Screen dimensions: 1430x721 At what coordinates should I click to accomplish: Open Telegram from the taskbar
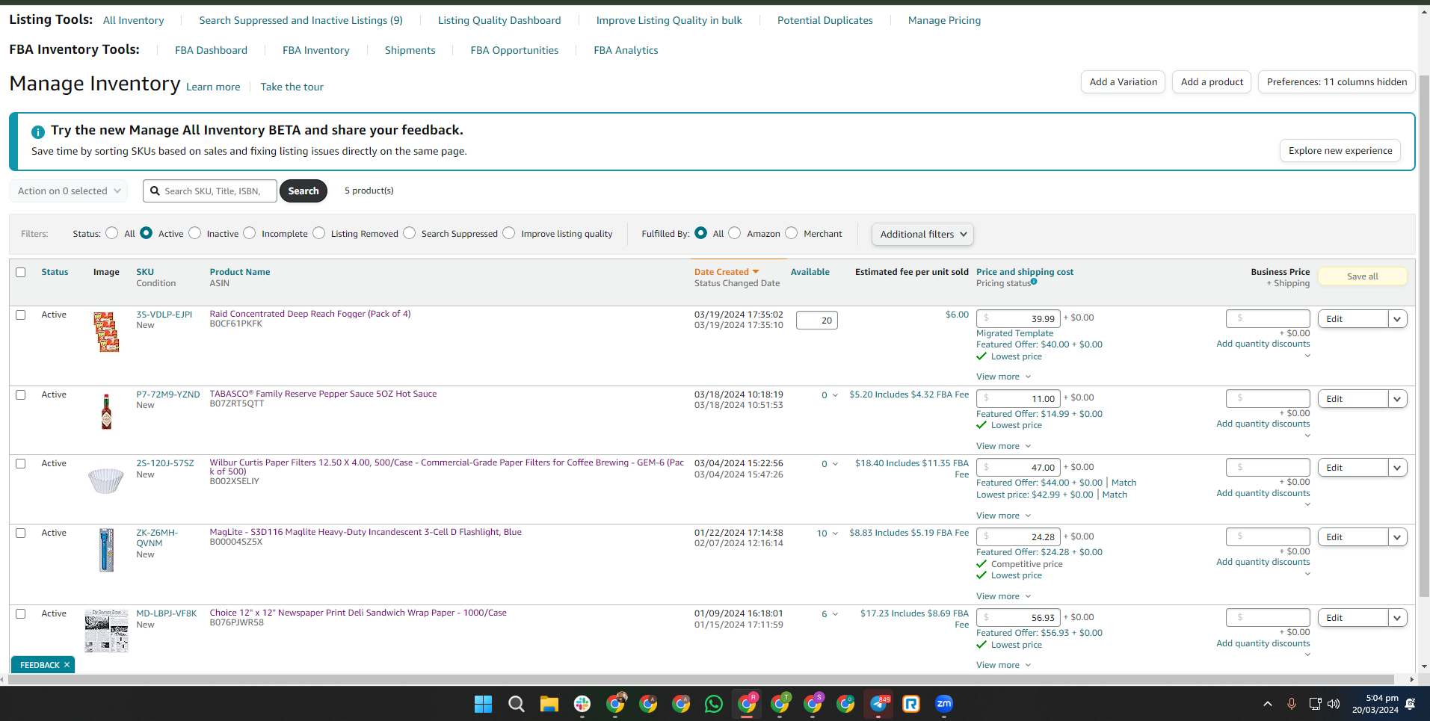pos(878,704)
